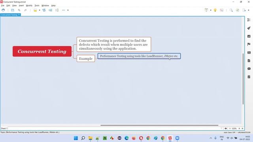The height and width of the screenshot is (142, 253).
Task: Open the View menu
Action: (x=14, y=6)
